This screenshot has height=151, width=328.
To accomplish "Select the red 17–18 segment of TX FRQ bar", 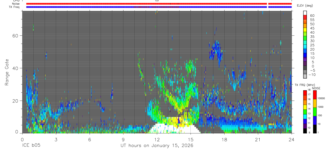I will pyautogui.click(x=305, y=92).
